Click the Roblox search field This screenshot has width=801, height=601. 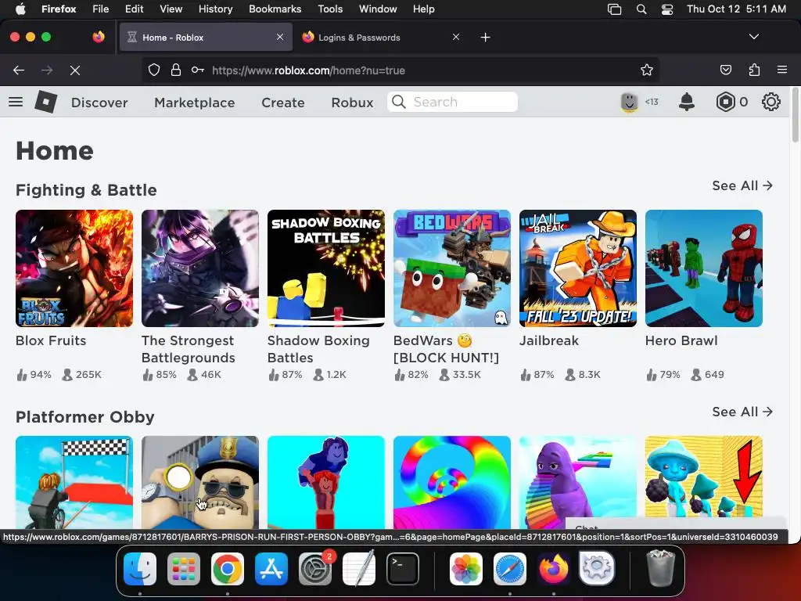(x=452, y=102)
